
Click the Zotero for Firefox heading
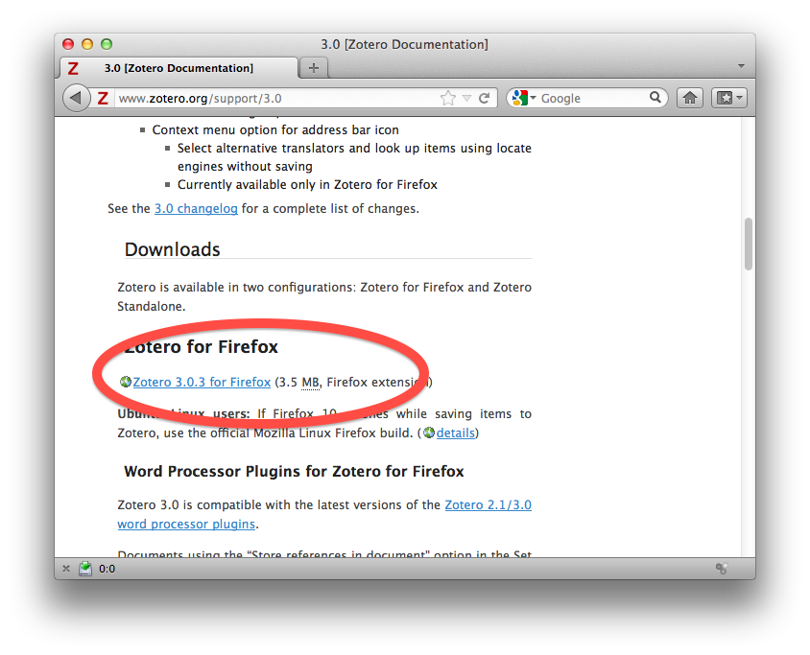[x=201, y=346]
